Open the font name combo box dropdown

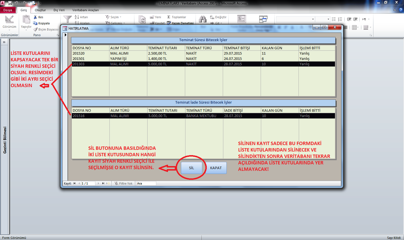point(313,19)
